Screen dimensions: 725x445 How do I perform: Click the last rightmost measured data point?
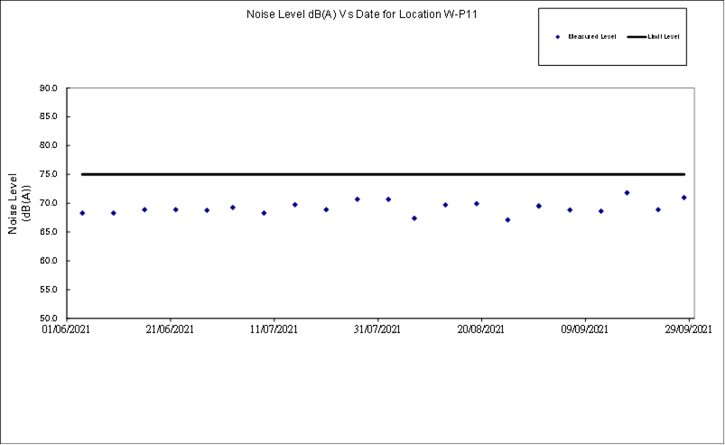coord(684,198)
